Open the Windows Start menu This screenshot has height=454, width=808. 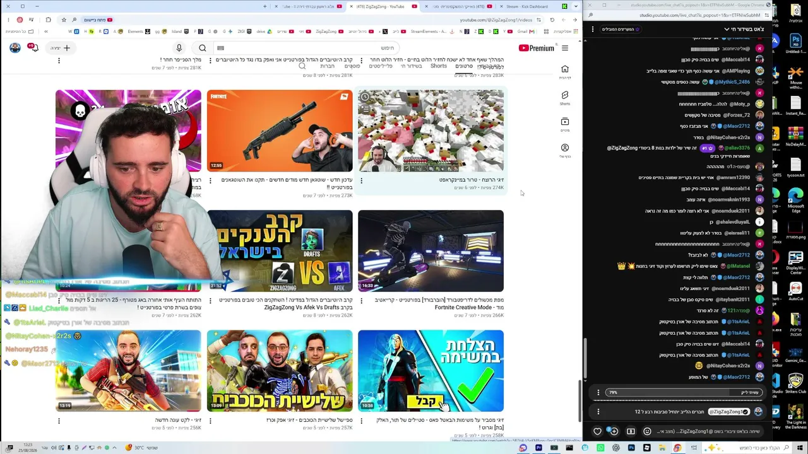click(x=799, y=448)
